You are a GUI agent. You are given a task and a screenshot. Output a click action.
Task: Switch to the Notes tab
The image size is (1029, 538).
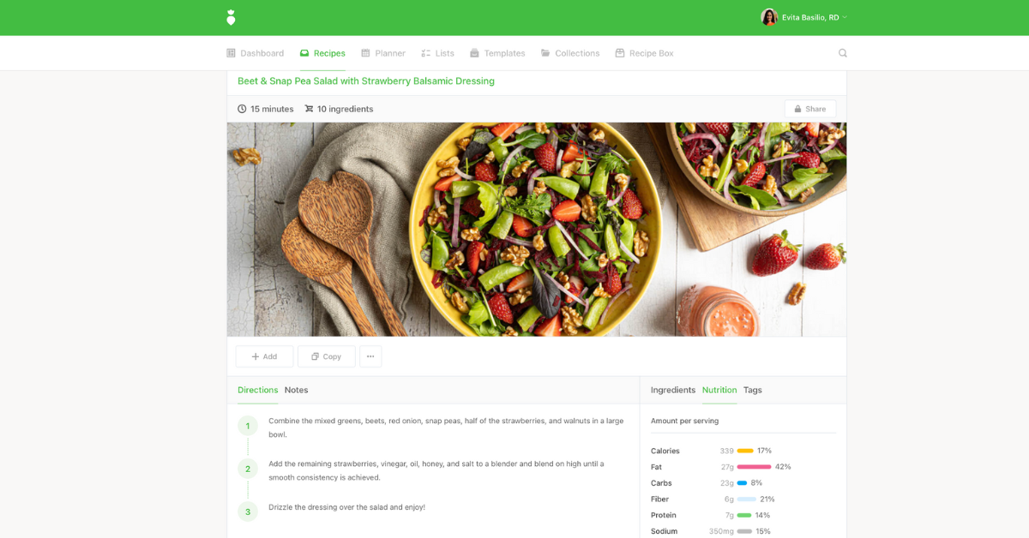(296, 390)
